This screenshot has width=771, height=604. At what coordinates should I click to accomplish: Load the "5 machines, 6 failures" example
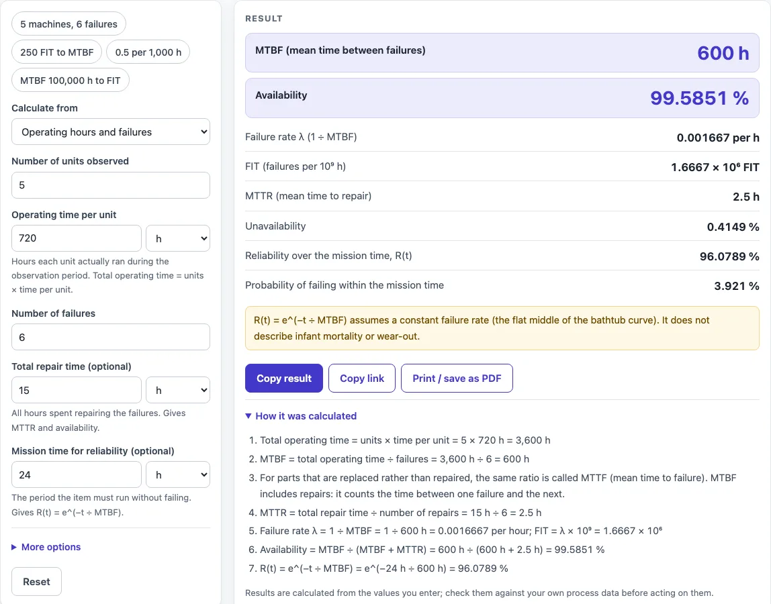pyautogui.click(x=69, y=24)
